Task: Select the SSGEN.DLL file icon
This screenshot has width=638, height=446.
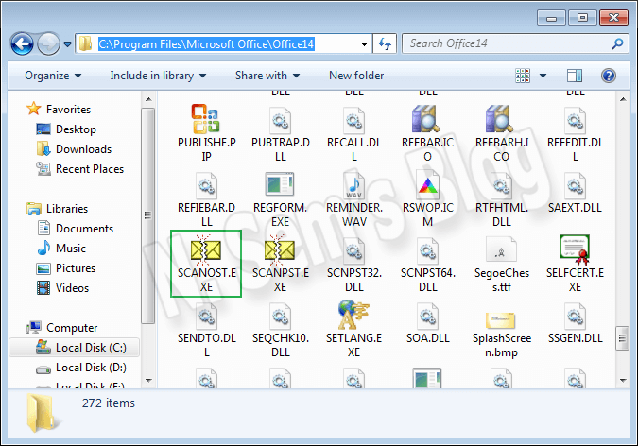Action: pos(575,317)
